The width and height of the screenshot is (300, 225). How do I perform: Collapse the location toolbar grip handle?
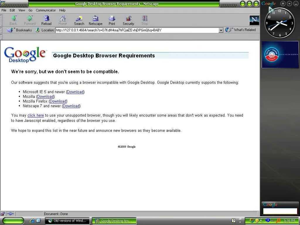[x=1, y=30]
